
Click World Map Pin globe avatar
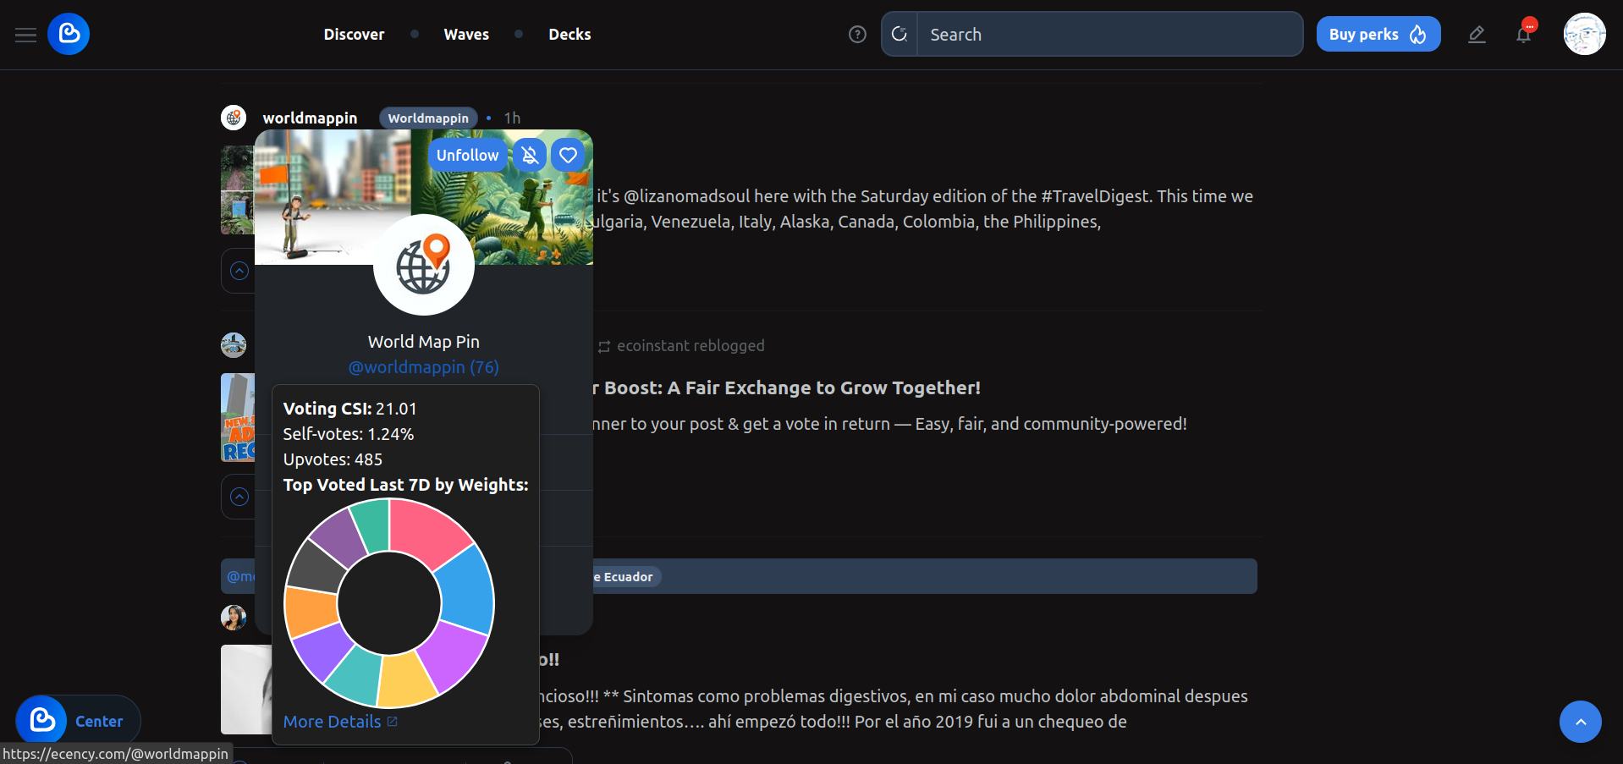point(424,265)
